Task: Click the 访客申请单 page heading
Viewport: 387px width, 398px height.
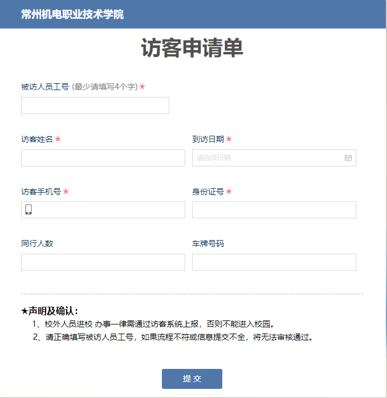Action: click(x=192, y=48)
